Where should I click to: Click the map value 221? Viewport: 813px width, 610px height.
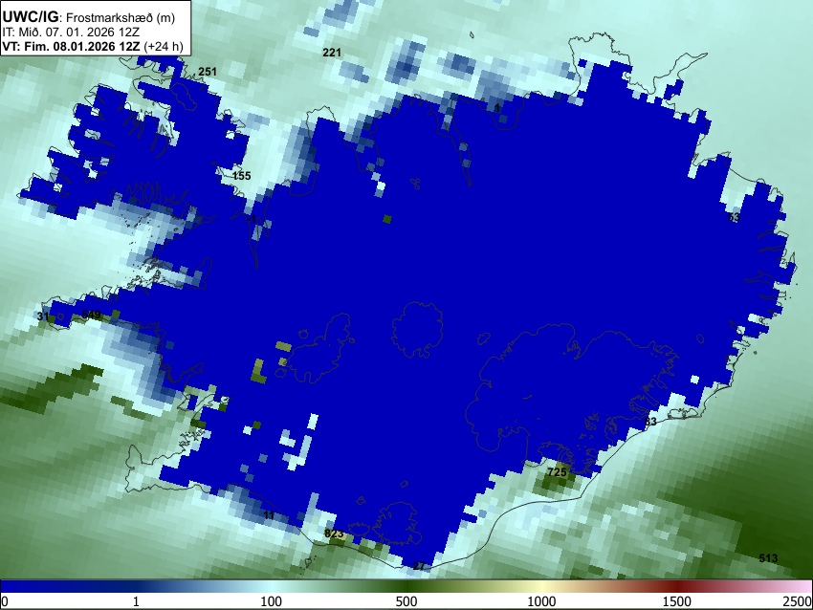(332, 53)
